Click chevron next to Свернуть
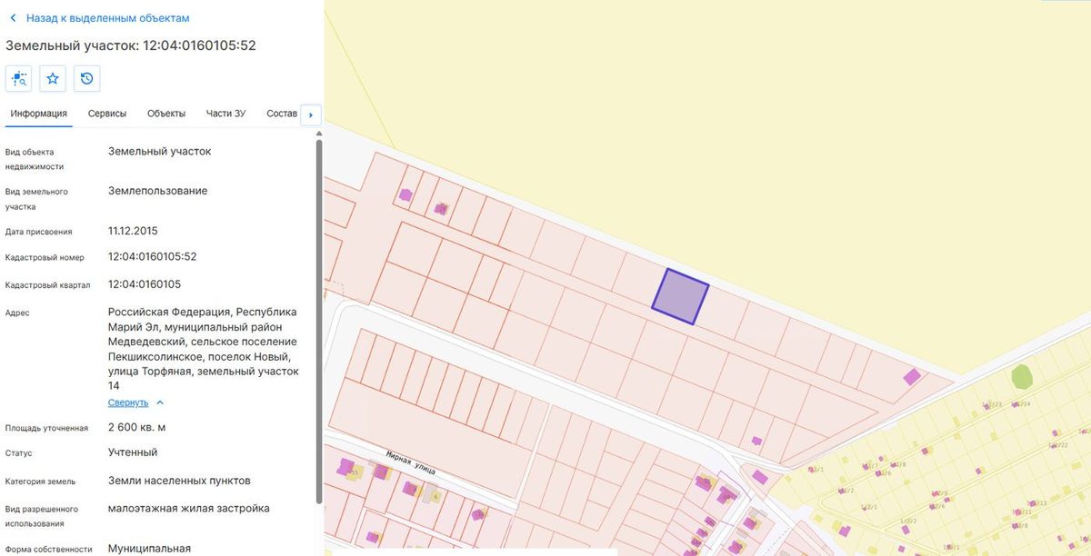The image size is (1091, 556). pos(160,402)
